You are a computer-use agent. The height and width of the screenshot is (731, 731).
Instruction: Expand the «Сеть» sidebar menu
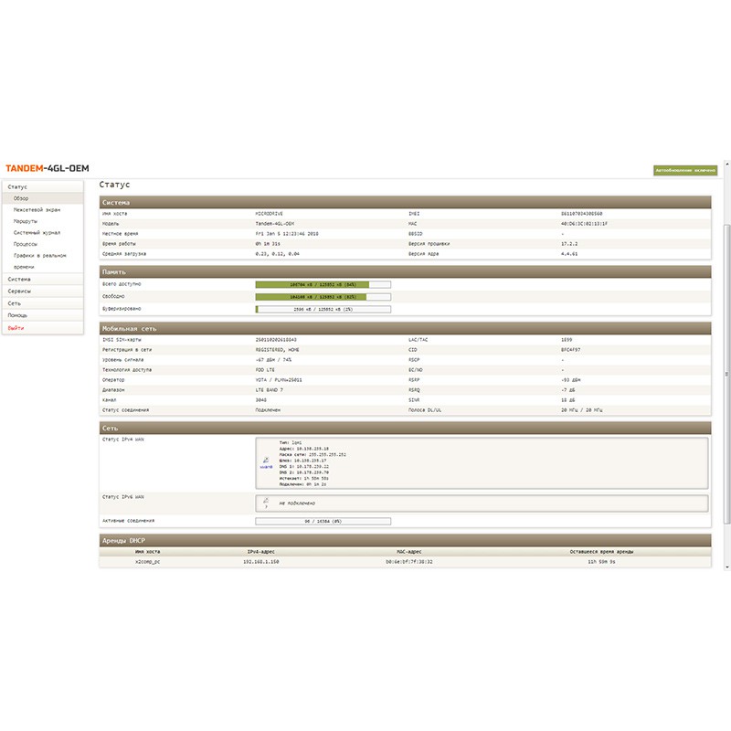15,302
